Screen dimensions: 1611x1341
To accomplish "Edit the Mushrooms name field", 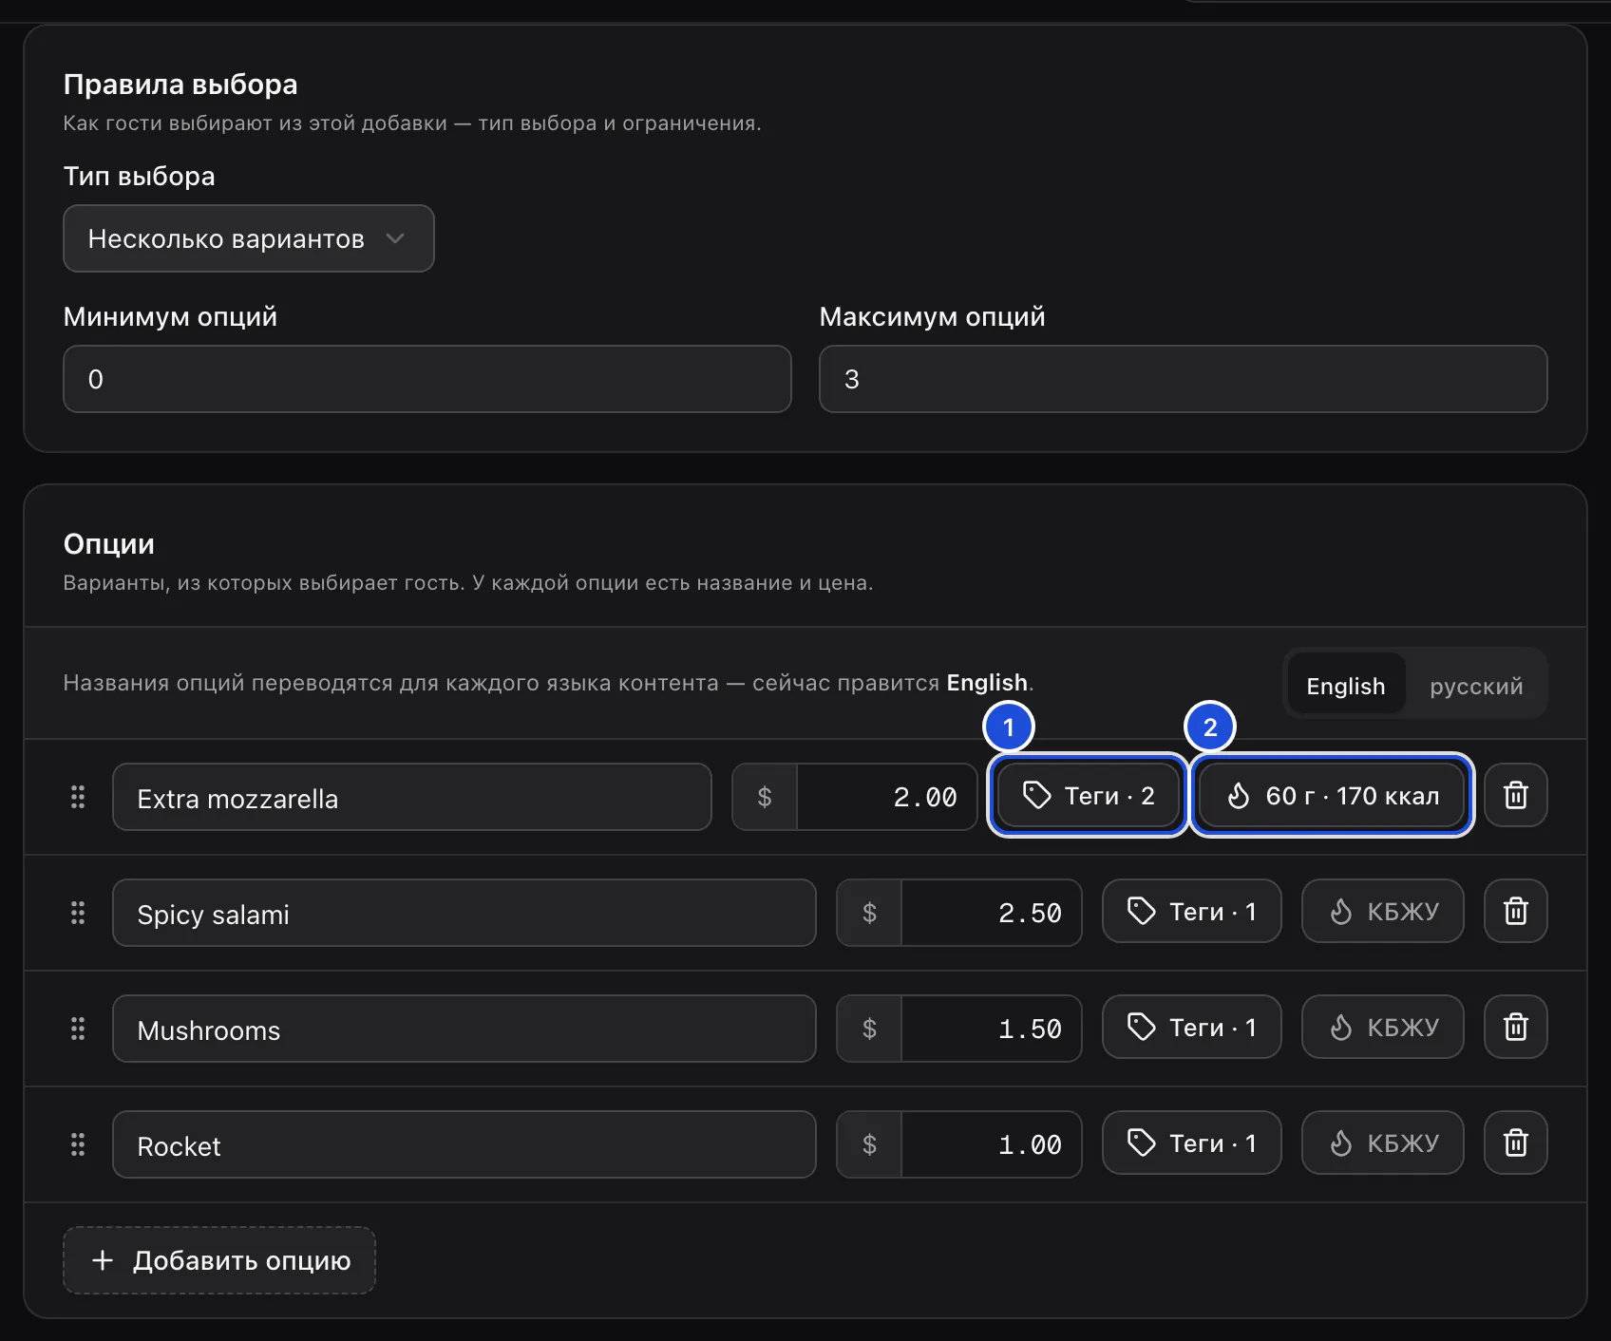I will (x=464, y=1029).
